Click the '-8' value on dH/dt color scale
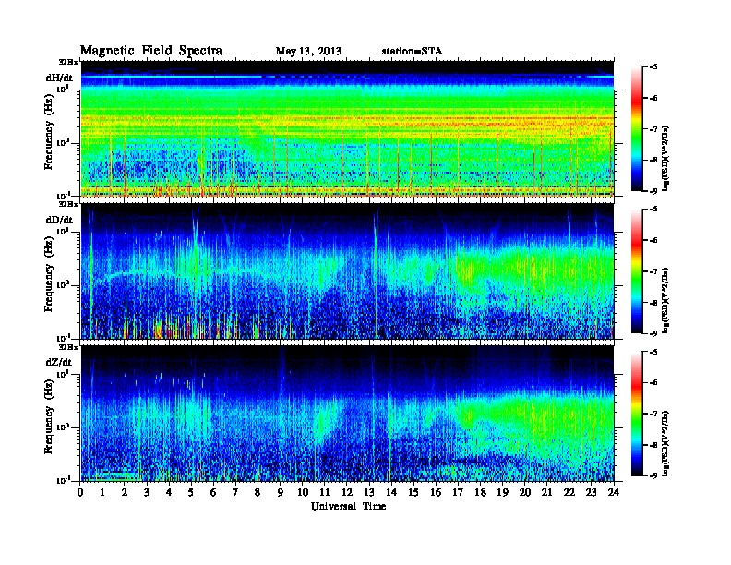 pyautogui.click(x=653, y=160)
